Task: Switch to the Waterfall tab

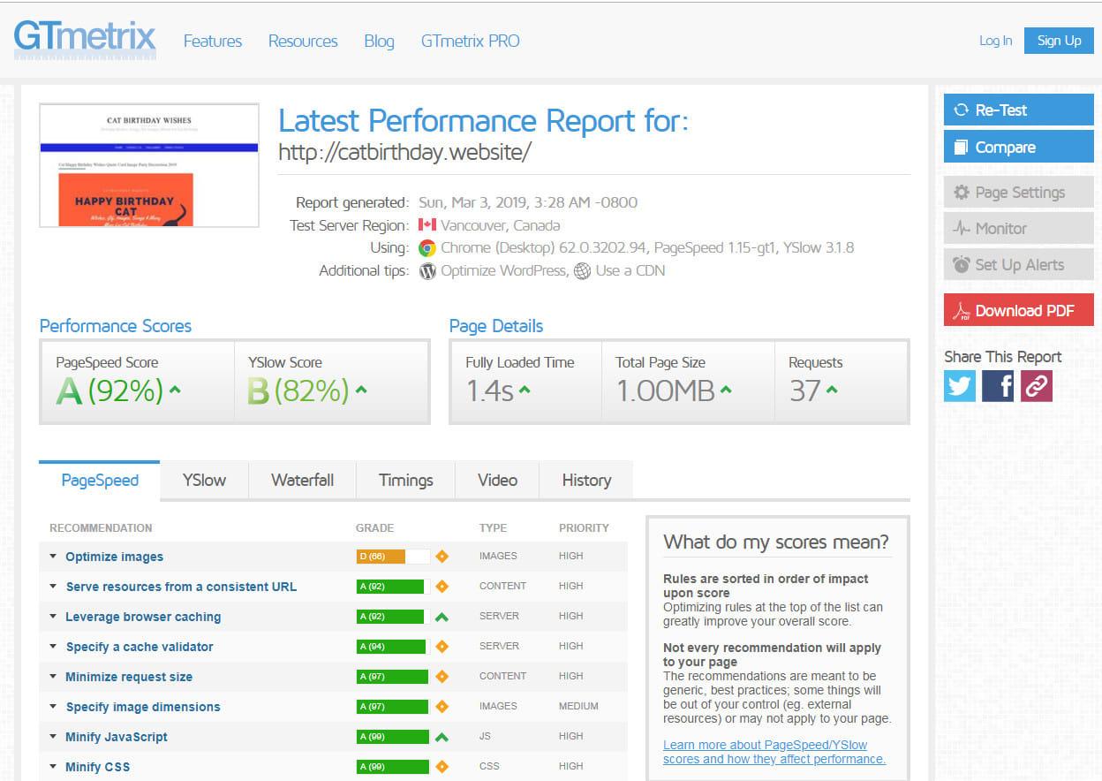Action: pyautogui.click(x=303, y=480)
